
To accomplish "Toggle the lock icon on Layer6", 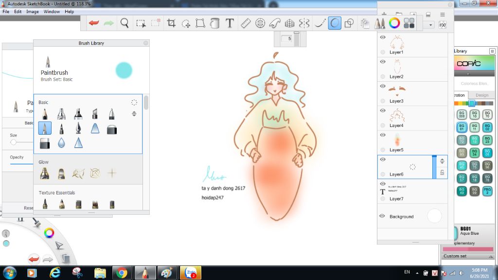I will (442, 173).
